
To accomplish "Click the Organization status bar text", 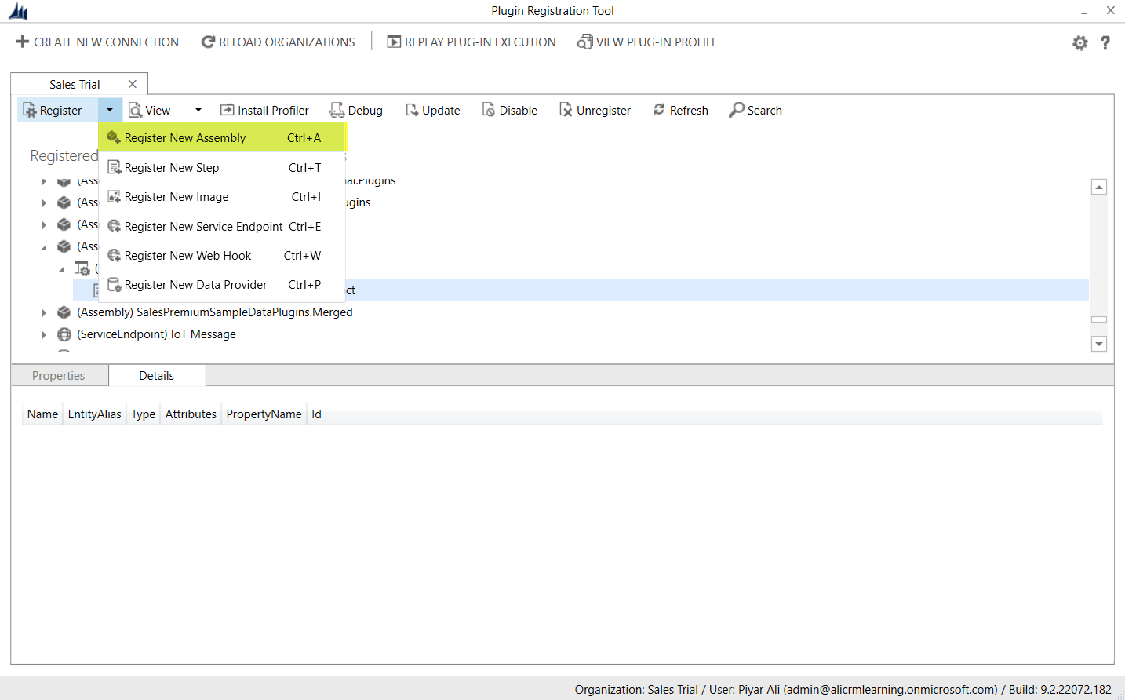I will coord(843,690).
